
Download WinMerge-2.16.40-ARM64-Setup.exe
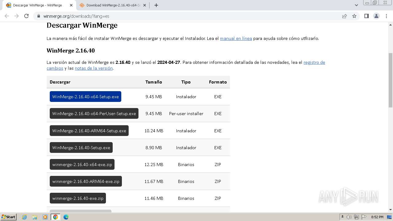(89, 131)
